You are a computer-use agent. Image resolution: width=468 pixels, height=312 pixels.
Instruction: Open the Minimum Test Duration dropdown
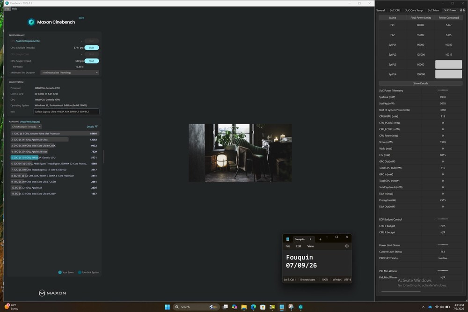click(x=70, y=73)
